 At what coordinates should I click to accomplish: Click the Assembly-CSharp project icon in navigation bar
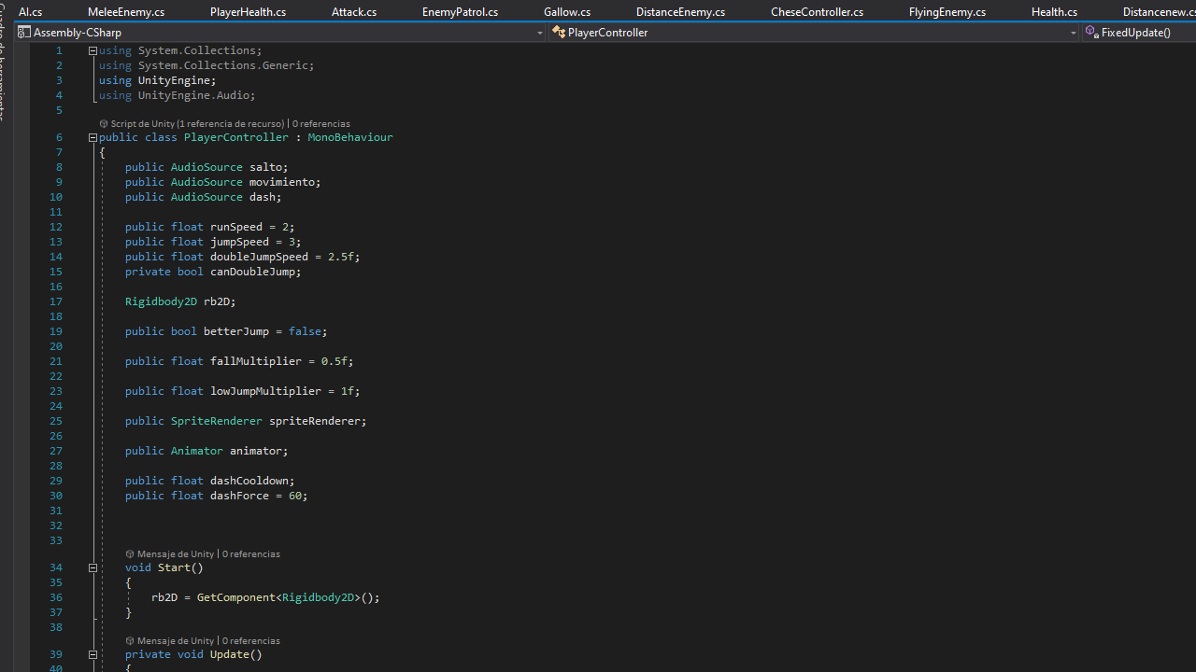click(24, 33)
